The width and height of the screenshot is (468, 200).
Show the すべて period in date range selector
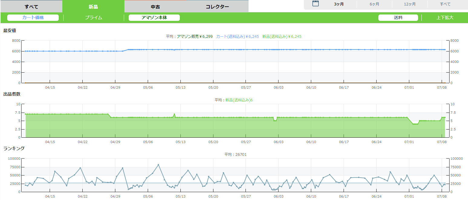point(445,4)
